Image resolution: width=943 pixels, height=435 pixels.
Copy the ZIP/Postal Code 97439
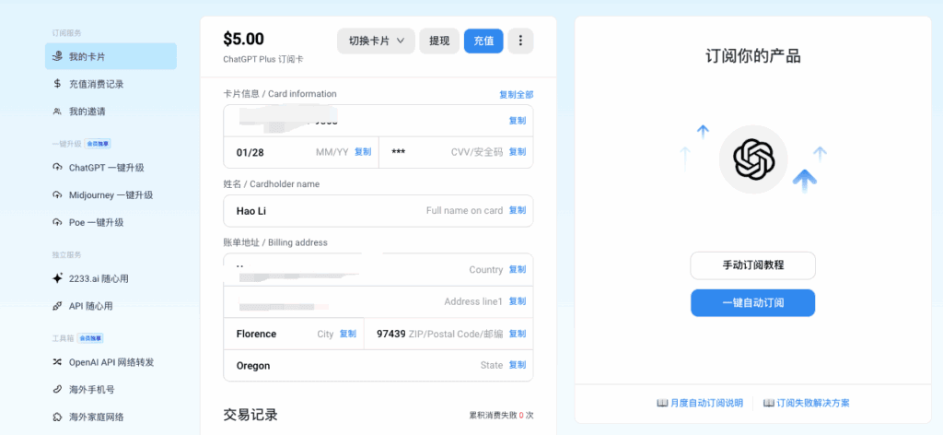518,334
